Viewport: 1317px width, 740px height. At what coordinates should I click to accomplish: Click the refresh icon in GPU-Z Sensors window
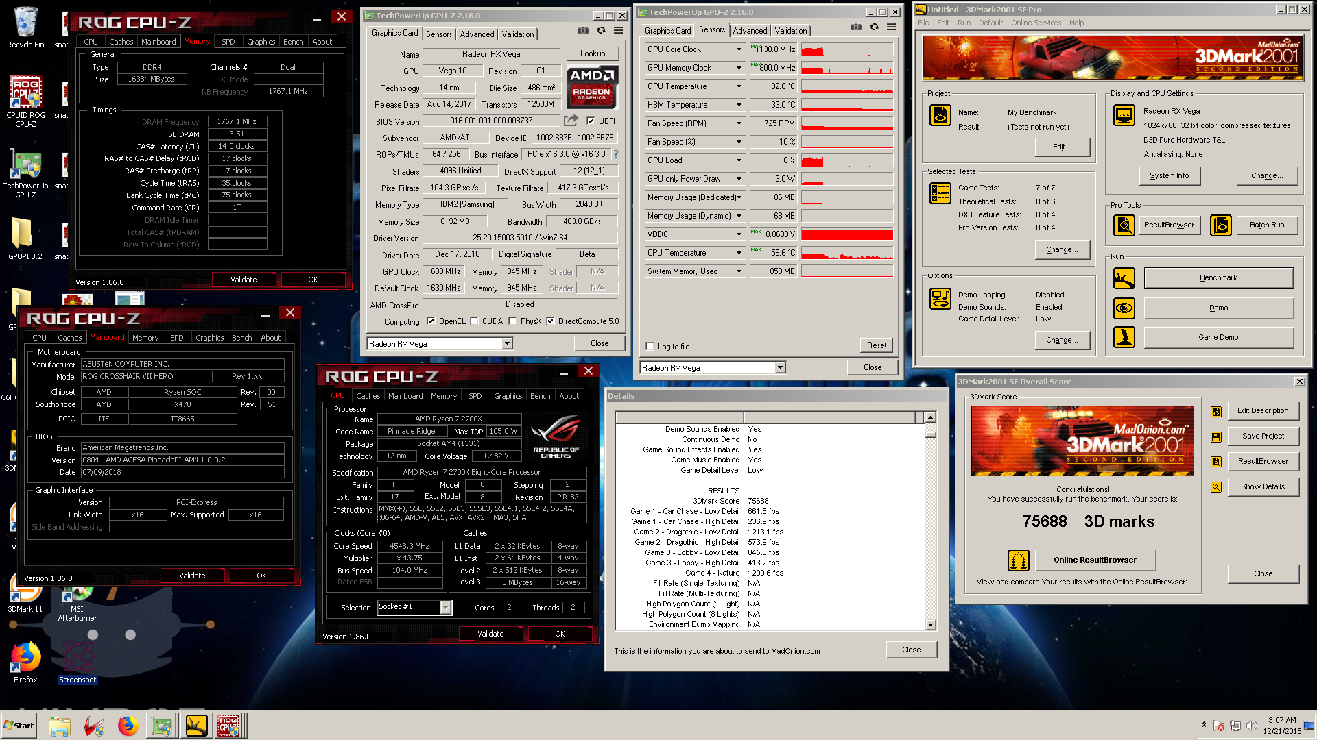(x=874, y=27)
